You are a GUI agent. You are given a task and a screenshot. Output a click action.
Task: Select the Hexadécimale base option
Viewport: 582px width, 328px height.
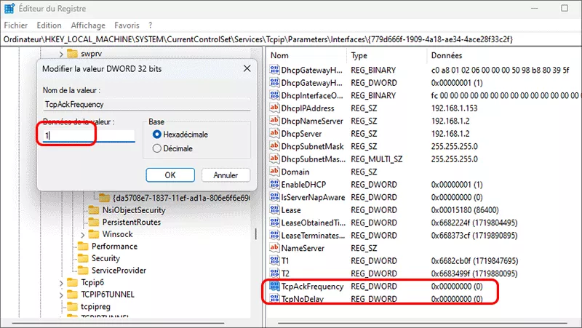click(156, 135)
